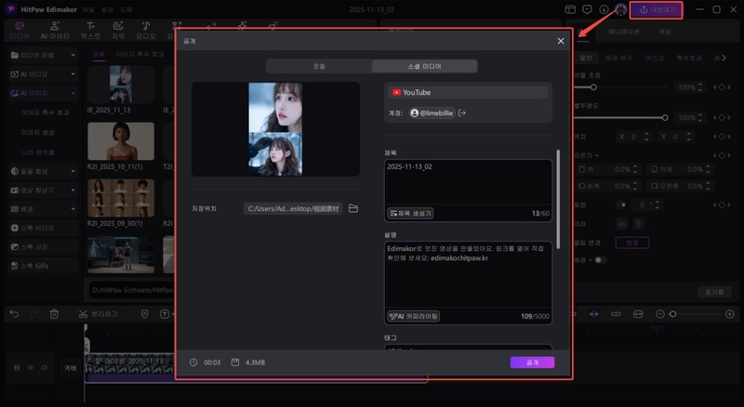Close the 공개 publish dialog
744x407 pixels.
pyautogui.click(x=561, y=41)
